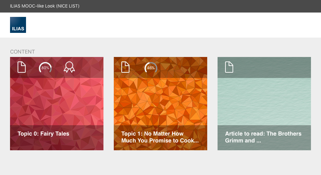Viewport: 321px width, 175px height.
Task: Click the 46% progress gauge on Topic 1
Action: pyautogui.click(x=151, y=68)
